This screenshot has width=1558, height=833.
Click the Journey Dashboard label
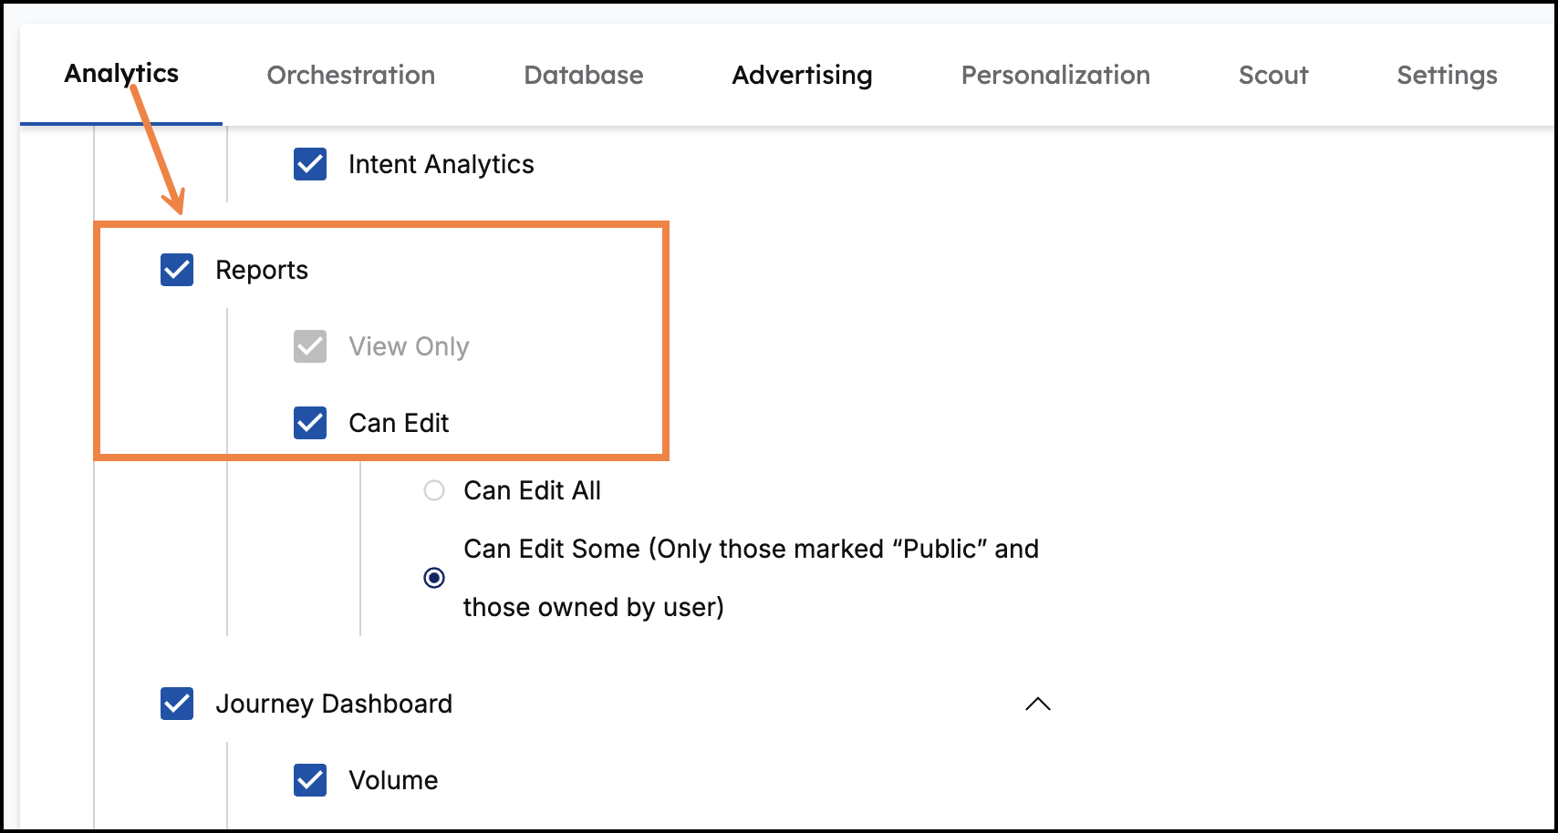pos(334,704)
